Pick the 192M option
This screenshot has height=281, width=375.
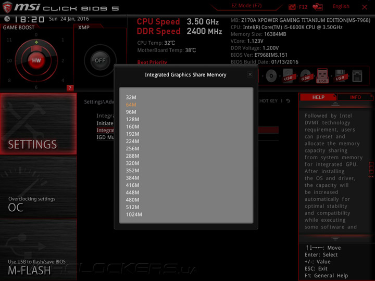coord(132,134)
